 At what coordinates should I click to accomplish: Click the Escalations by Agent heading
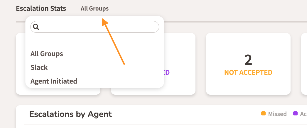70,114
